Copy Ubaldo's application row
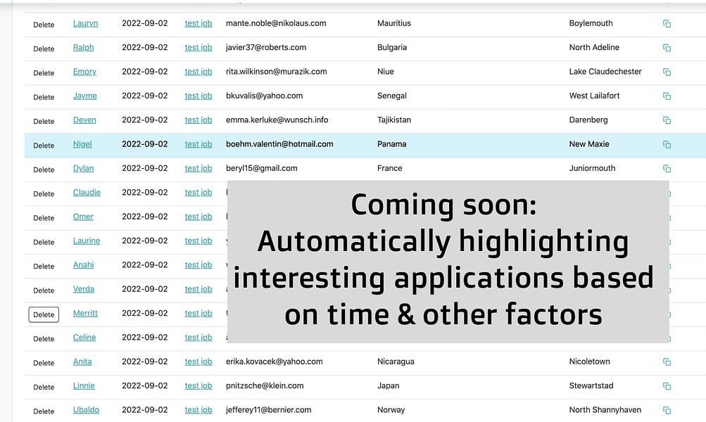 [667, 410]
